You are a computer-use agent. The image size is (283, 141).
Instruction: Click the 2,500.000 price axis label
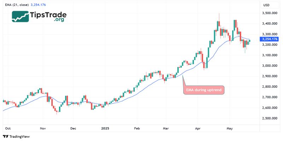pyautogui.click(x=269, y=118)
